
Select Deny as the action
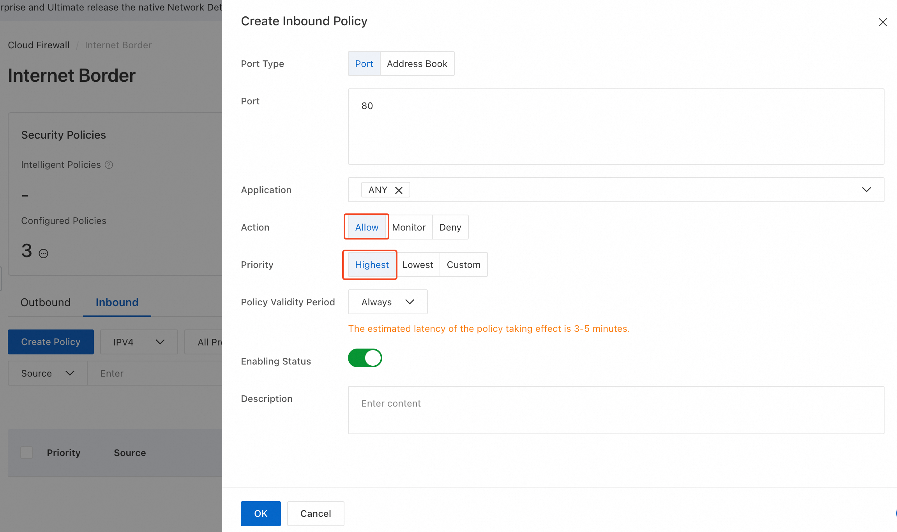450,227
